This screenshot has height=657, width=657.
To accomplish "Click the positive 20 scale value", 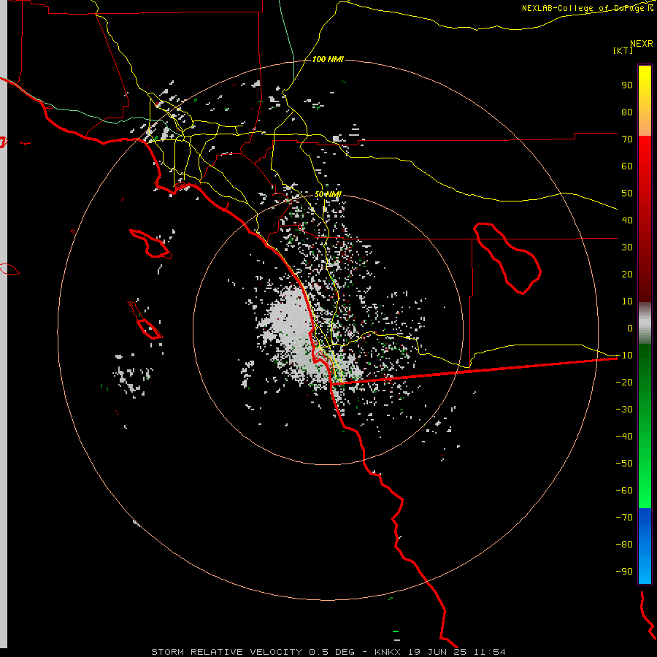I will (x=627, y=274).
